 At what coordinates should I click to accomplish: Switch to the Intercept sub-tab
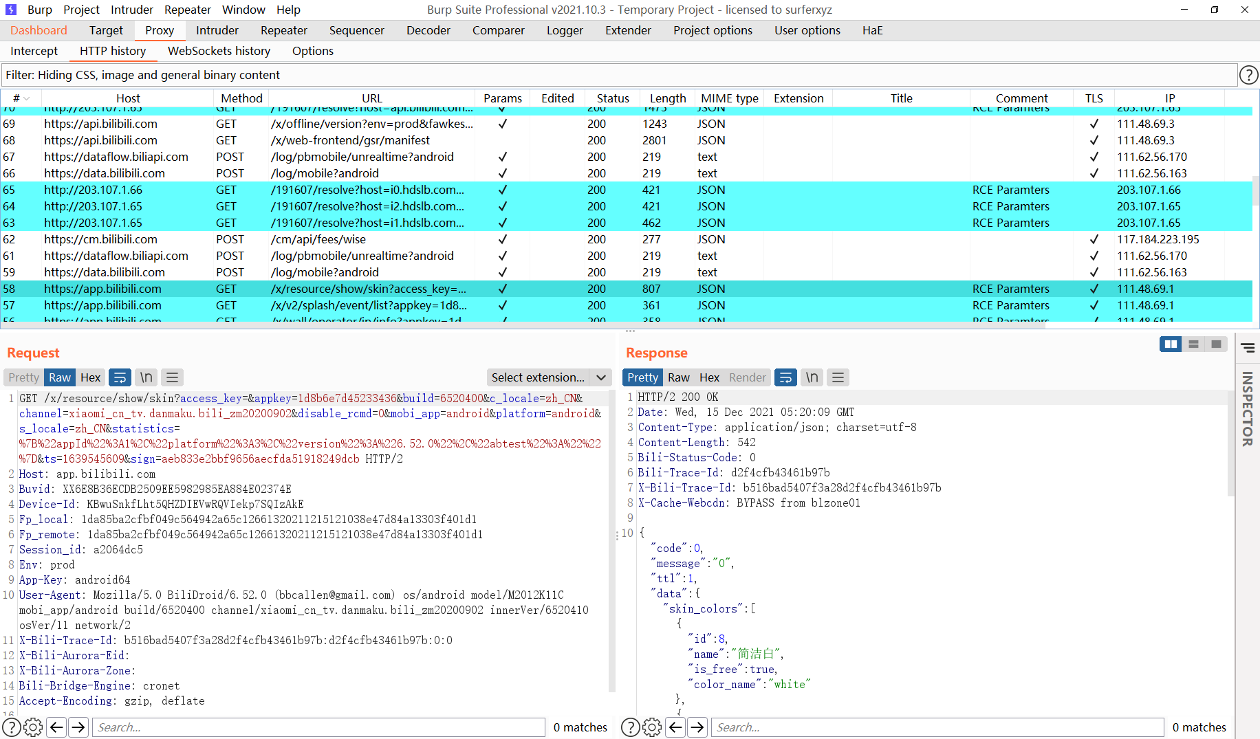pyautogui.click(x=34, y=51)
